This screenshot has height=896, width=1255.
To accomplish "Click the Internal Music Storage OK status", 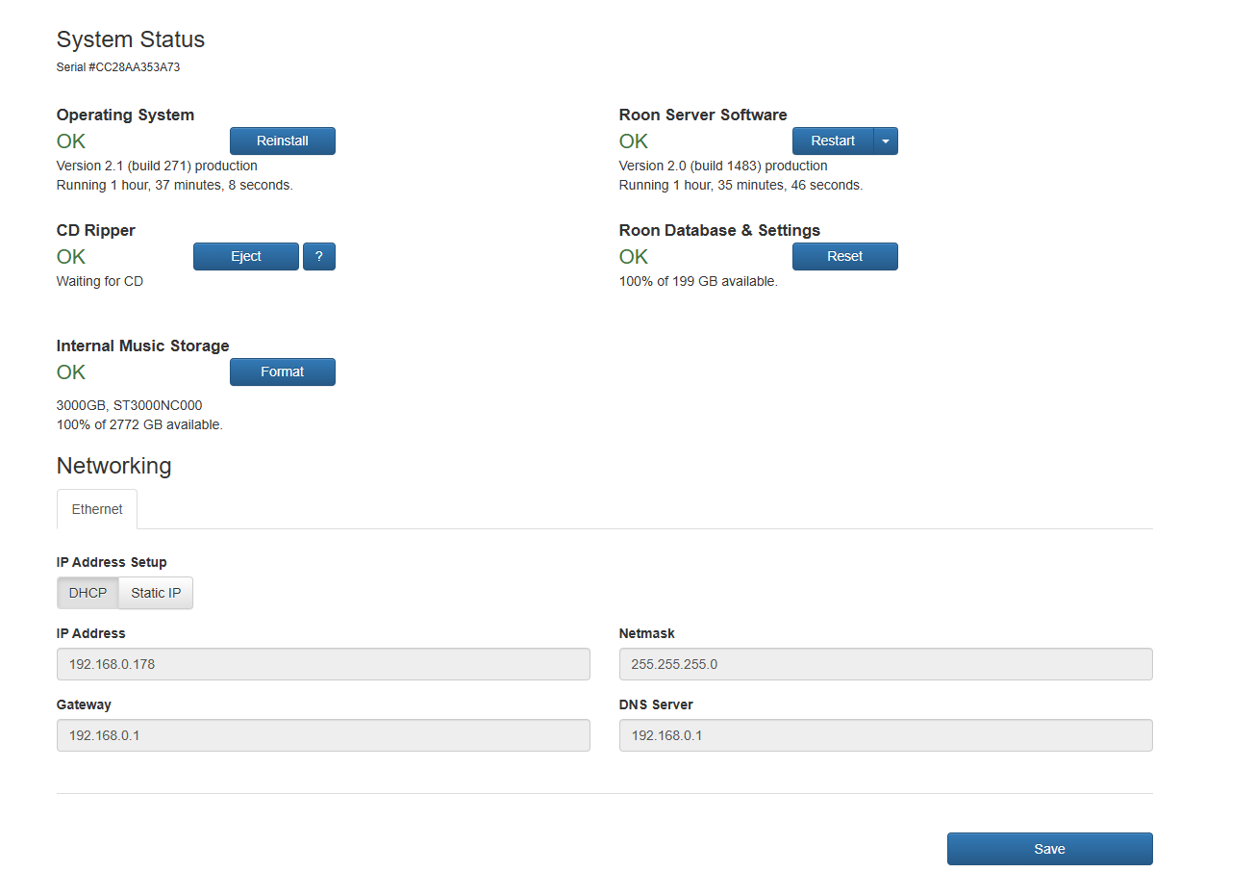I will pyautogui.click(x=71, y=372).
